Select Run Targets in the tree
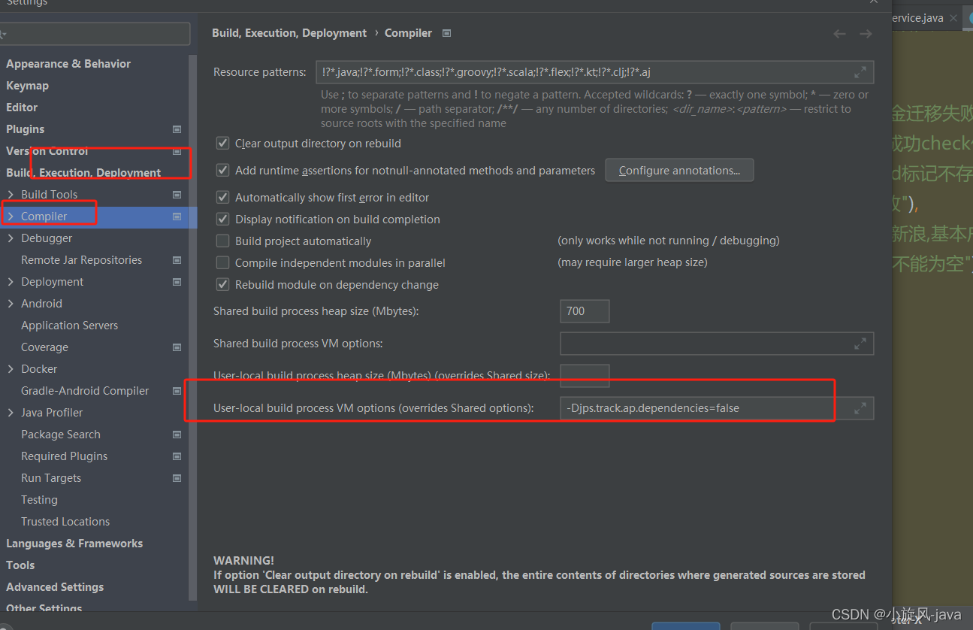 [x=51, y=478]
